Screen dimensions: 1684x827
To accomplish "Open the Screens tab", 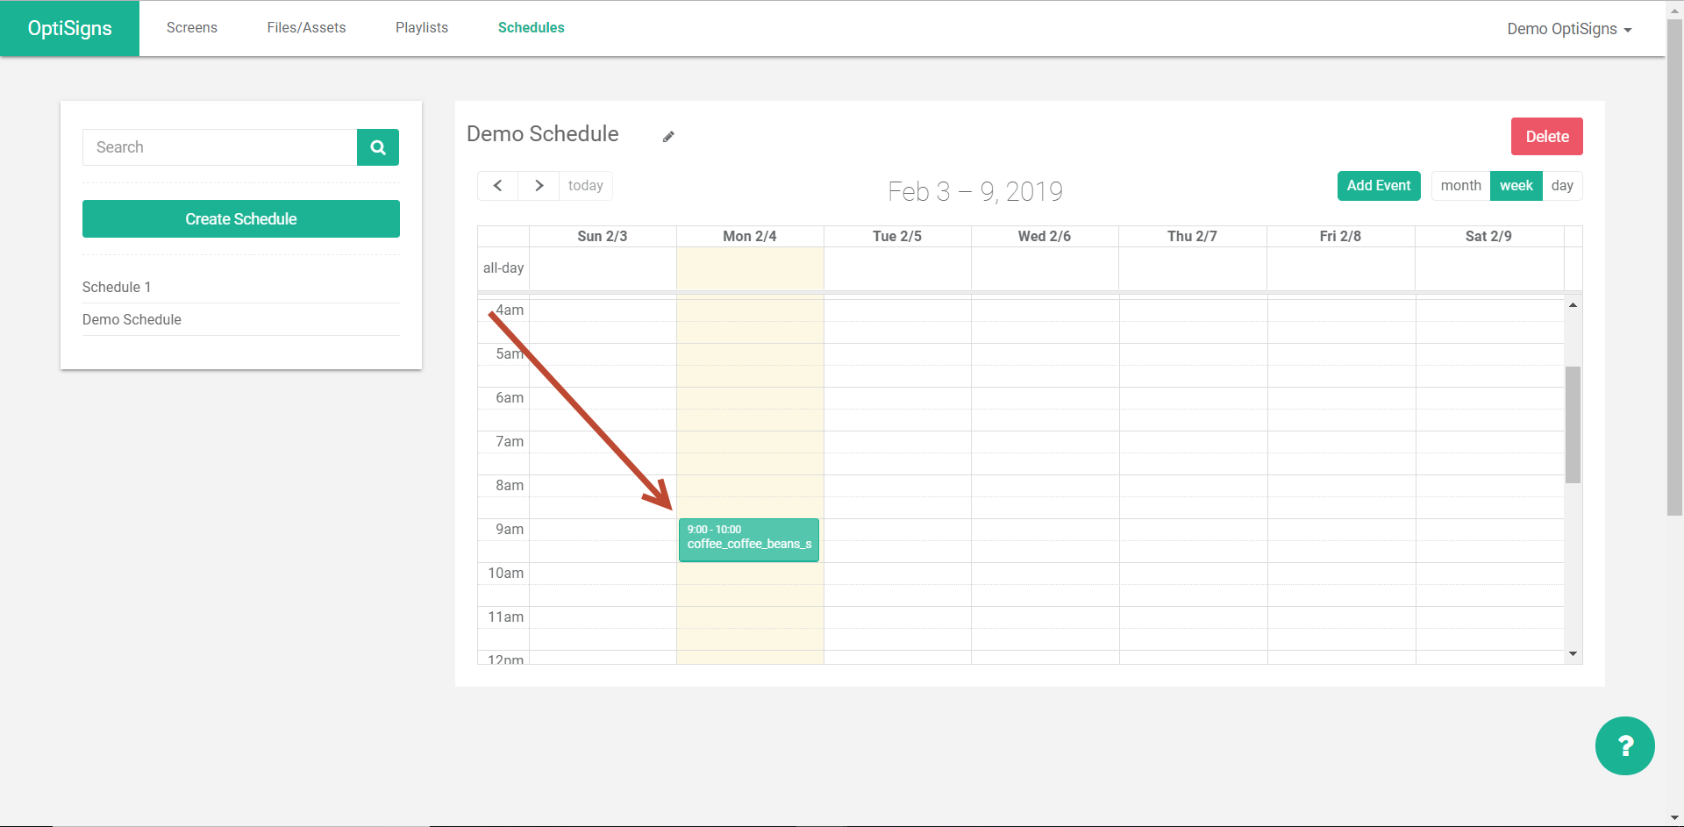I will coord(192,28).
